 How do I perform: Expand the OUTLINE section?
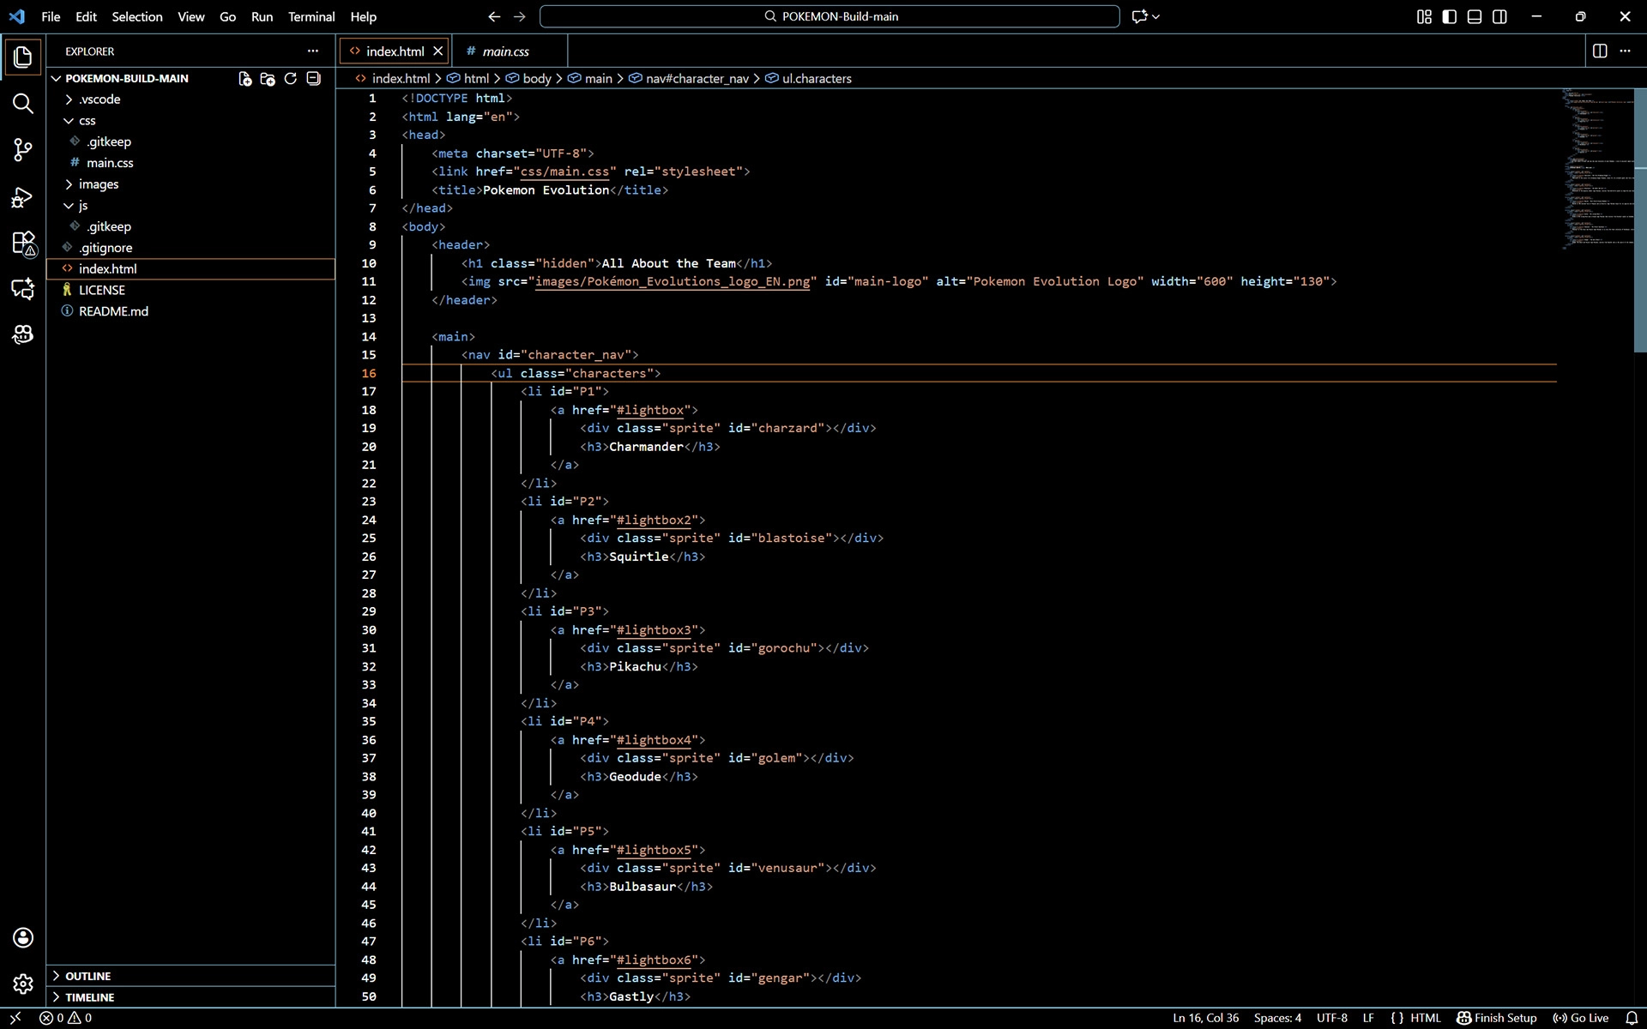click(87, 976)
